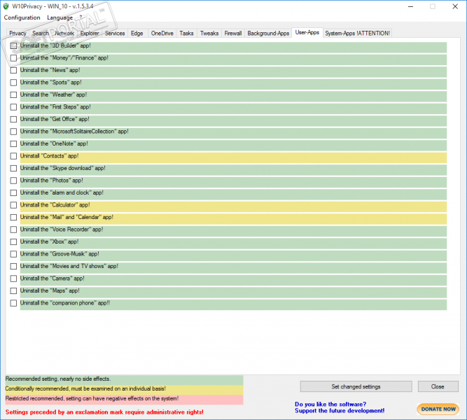Check Uninstall the "Calculator" app
467x420 pixels.
tap(13, 205)
